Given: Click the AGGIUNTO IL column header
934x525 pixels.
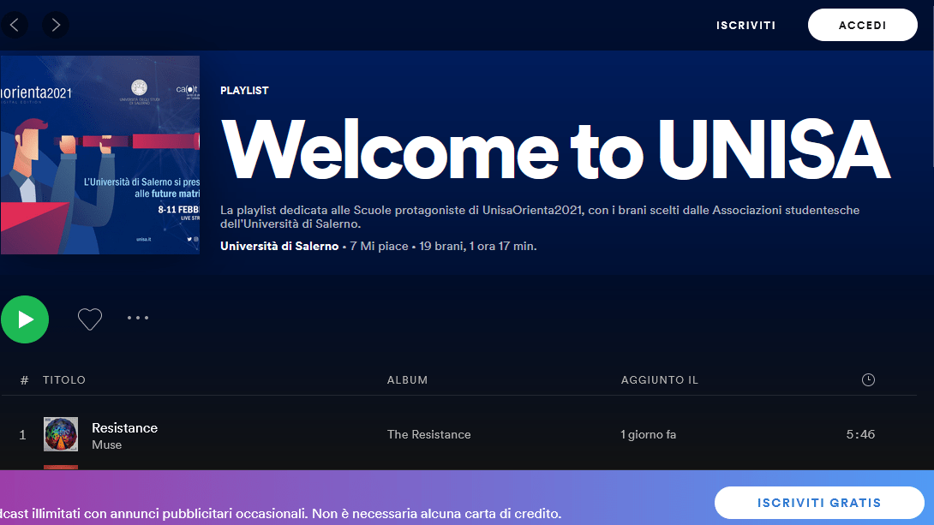Looking at the screenshot, I should coord(659,380).
